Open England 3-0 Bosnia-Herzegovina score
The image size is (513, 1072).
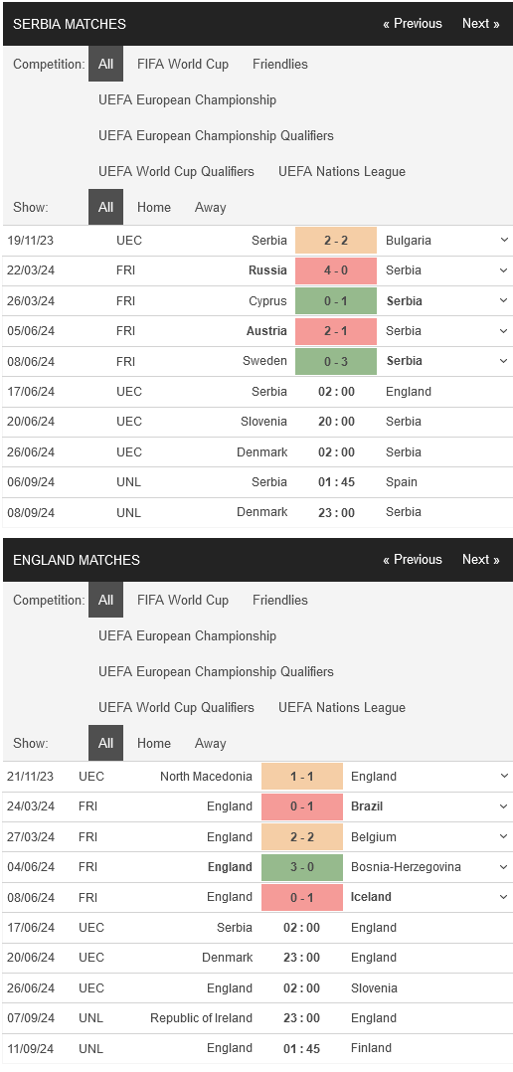point(302,867)
